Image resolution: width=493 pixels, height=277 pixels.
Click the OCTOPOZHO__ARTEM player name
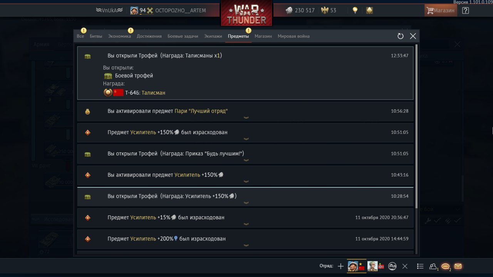pos(180,10)
